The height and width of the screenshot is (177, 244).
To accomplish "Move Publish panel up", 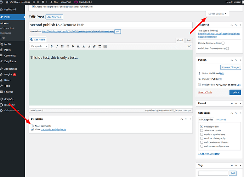I will (x=232, y=60).
